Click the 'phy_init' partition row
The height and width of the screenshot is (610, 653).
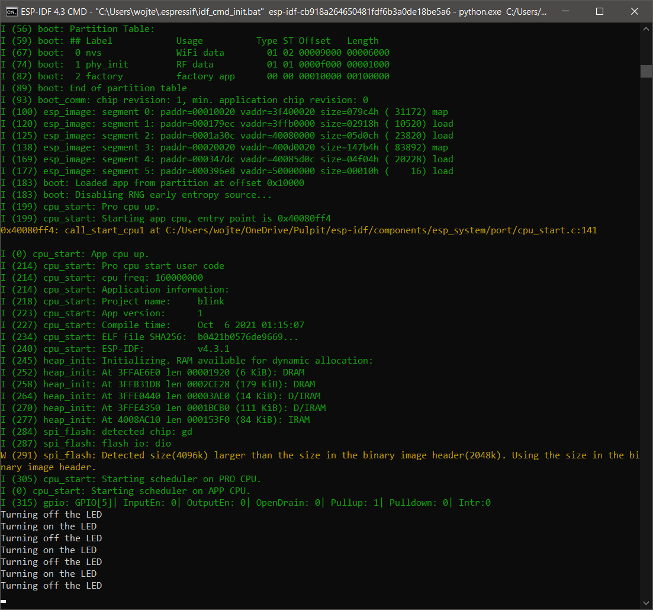coord(195,65)
